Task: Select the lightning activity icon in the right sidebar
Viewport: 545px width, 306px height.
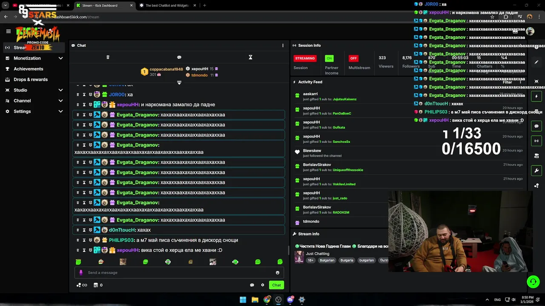Action: point(536,96)
